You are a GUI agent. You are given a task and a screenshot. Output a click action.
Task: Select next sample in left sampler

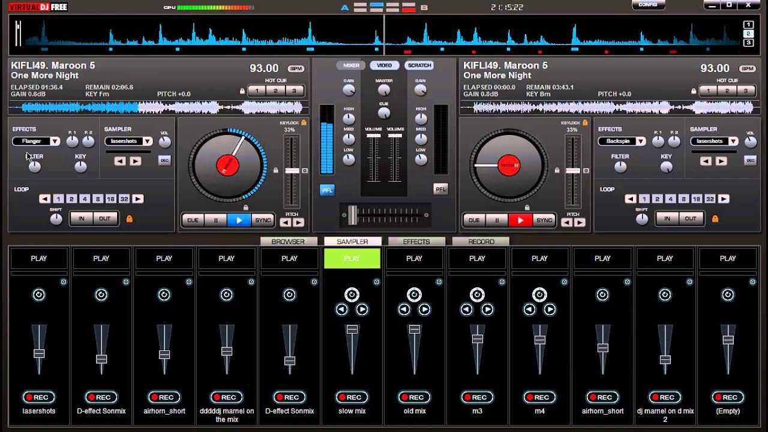tap(136, 161)
